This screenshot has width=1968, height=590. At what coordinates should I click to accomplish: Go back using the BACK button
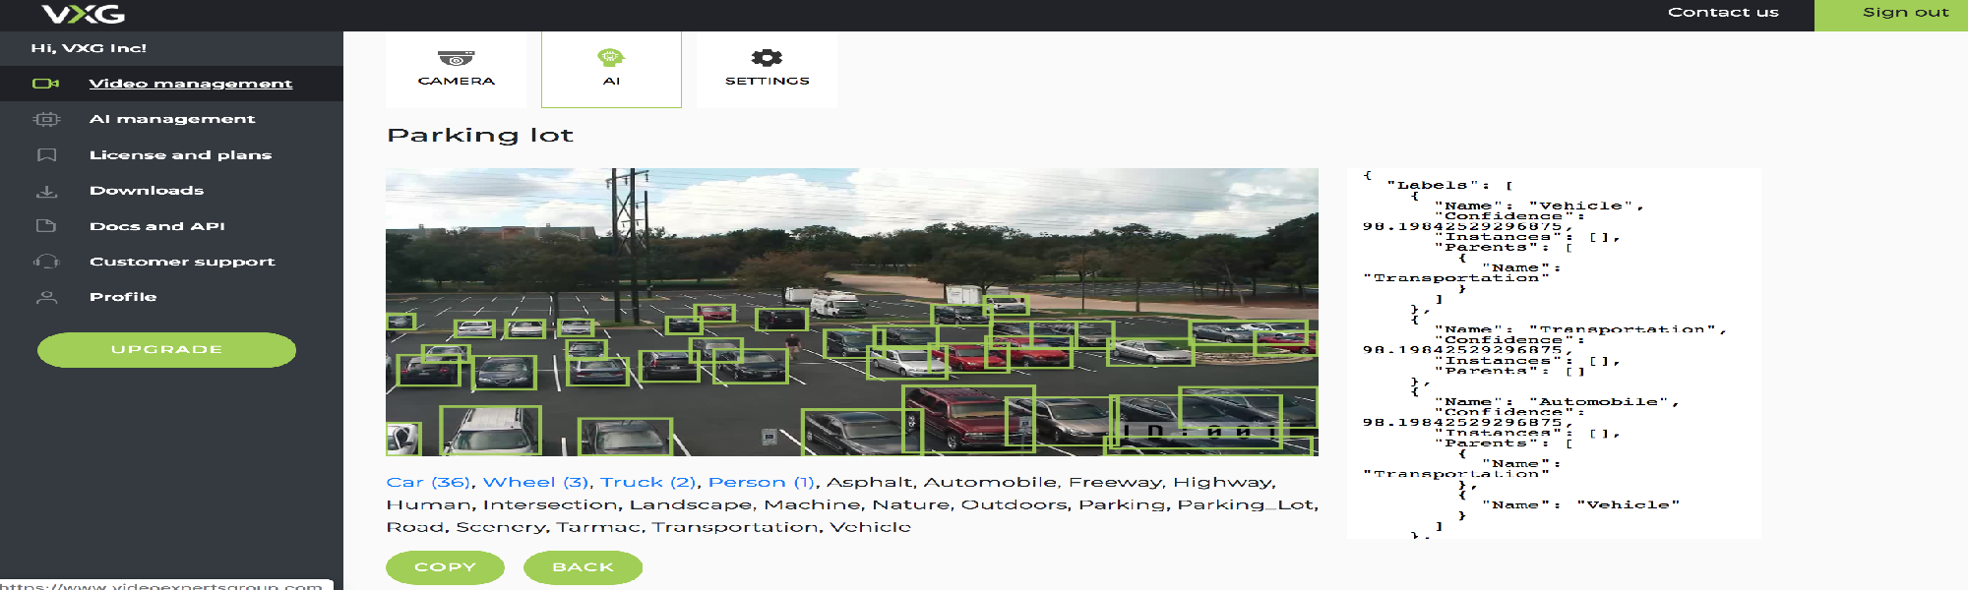click(583, 567)
